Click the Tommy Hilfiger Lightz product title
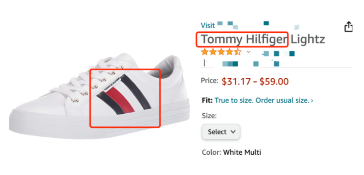 coord(263,39)
